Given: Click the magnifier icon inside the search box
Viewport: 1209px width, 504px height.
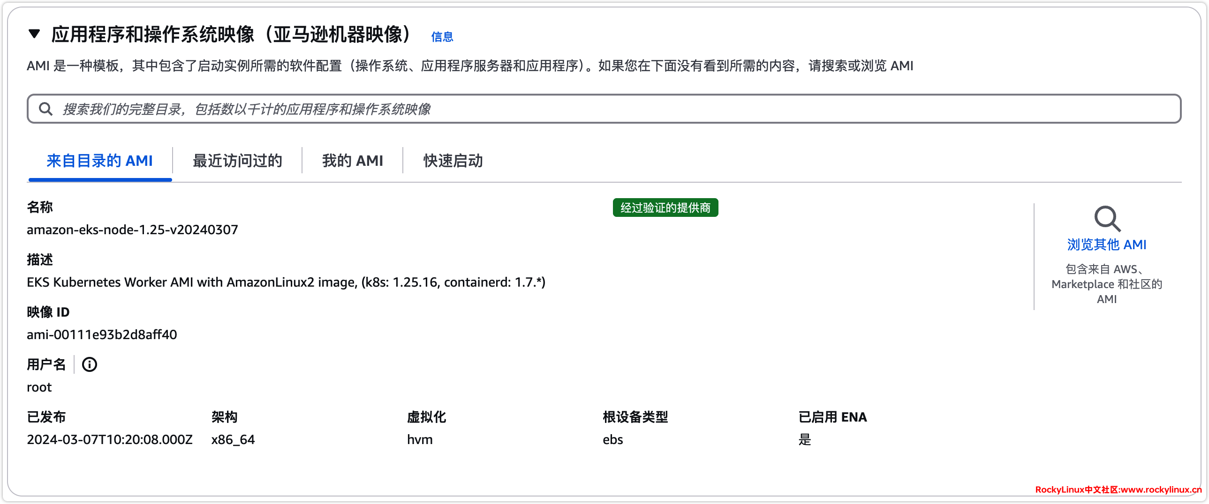Looking at the screenshot, I should (45, 109).
